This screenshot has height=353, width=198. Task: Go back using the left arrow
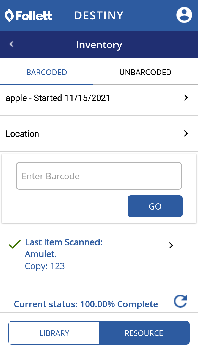click(12, 44)
